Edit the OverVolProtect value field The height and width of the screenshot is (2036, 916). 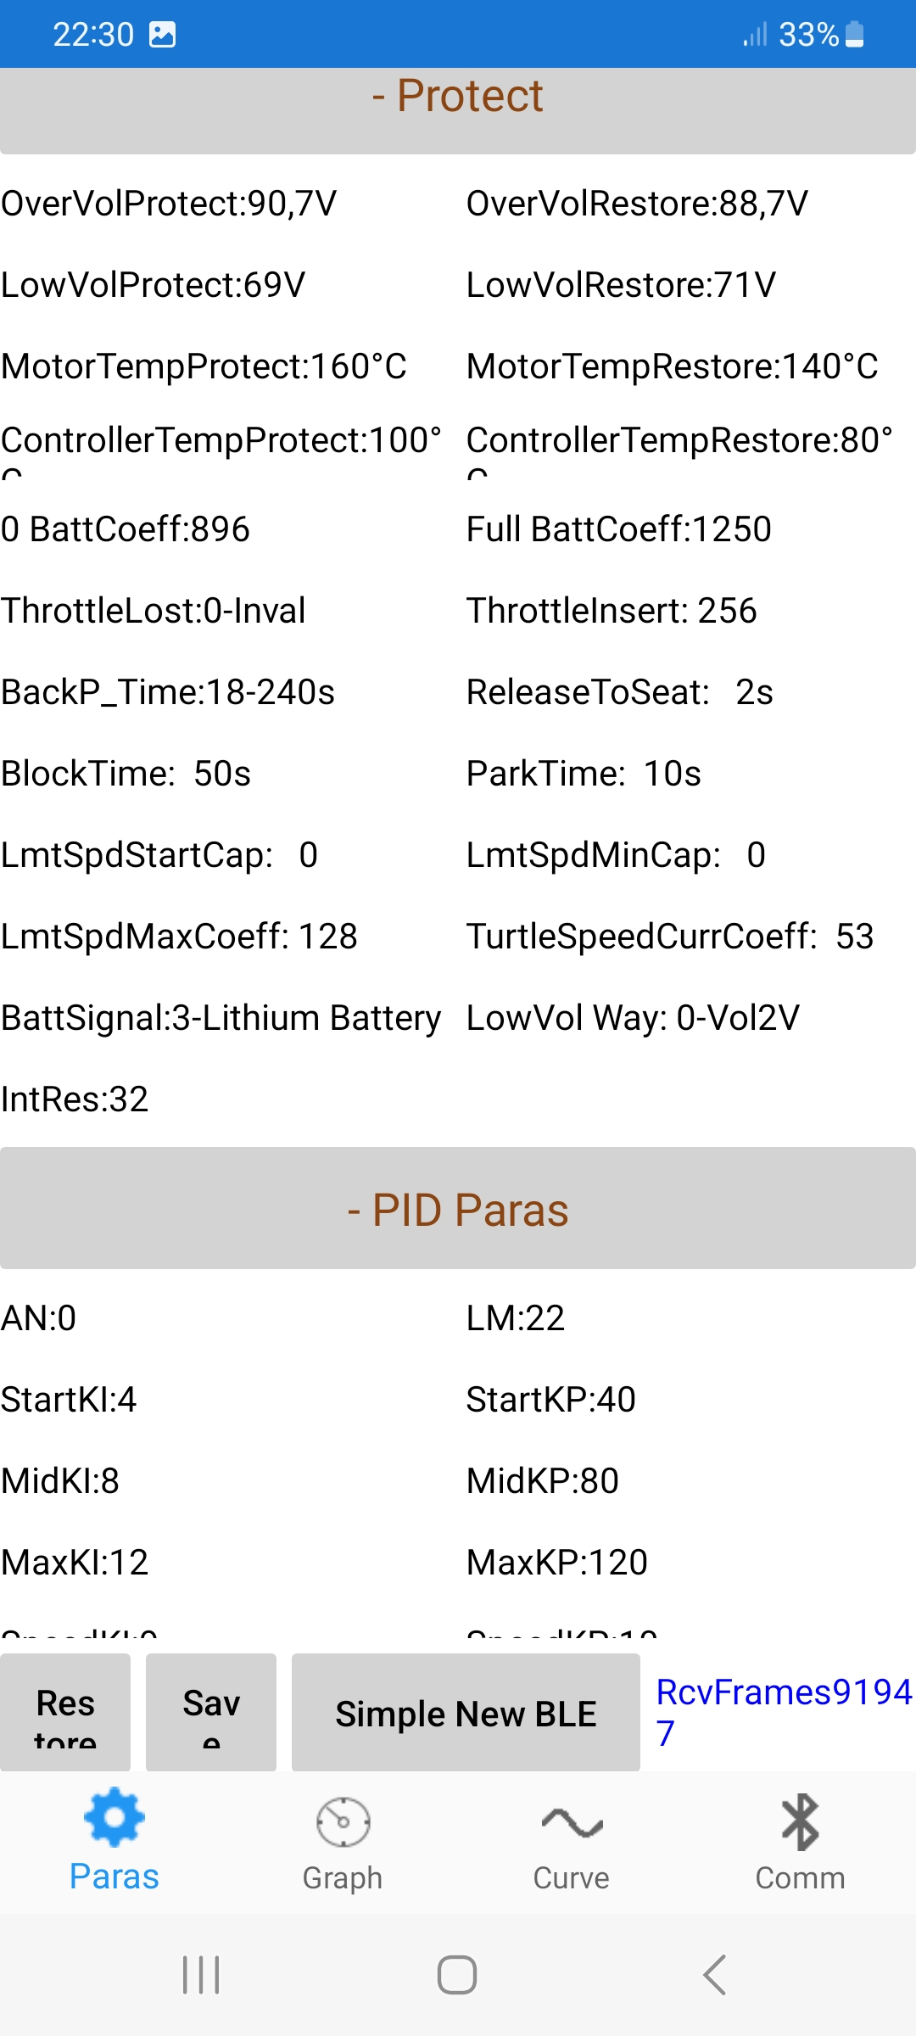(x=170, y=204)
